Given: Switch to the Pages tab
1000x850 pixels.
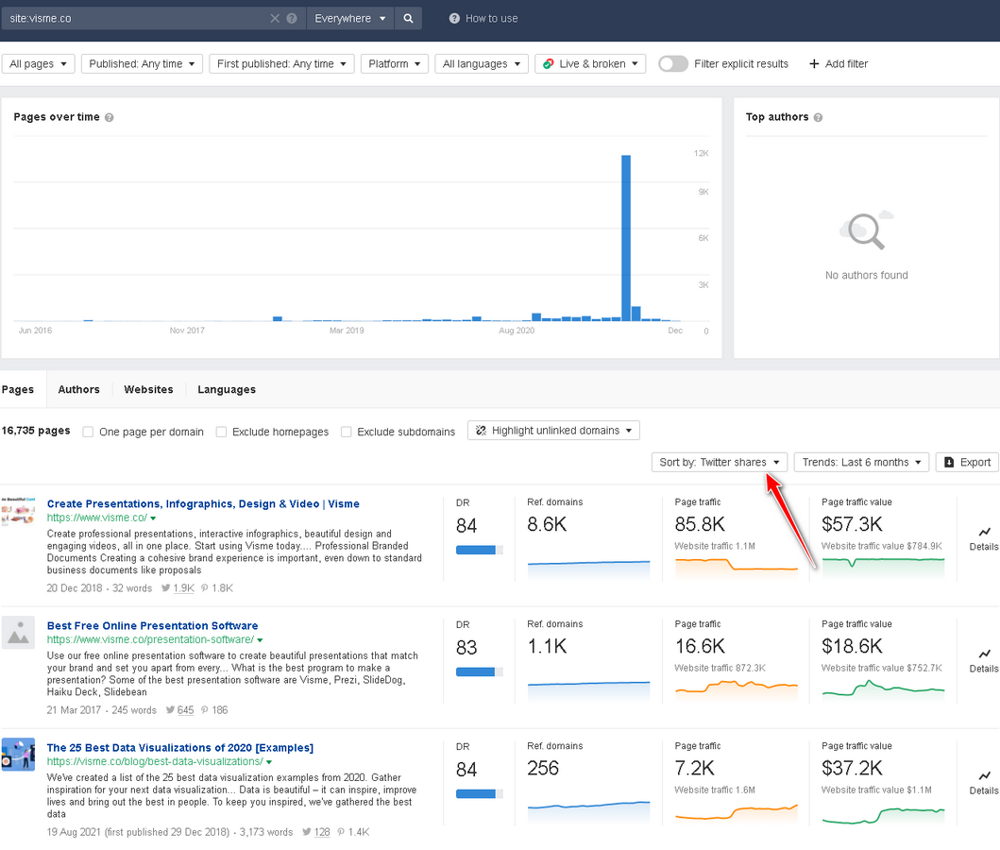Looking at the screenshot, I should 18,390.
